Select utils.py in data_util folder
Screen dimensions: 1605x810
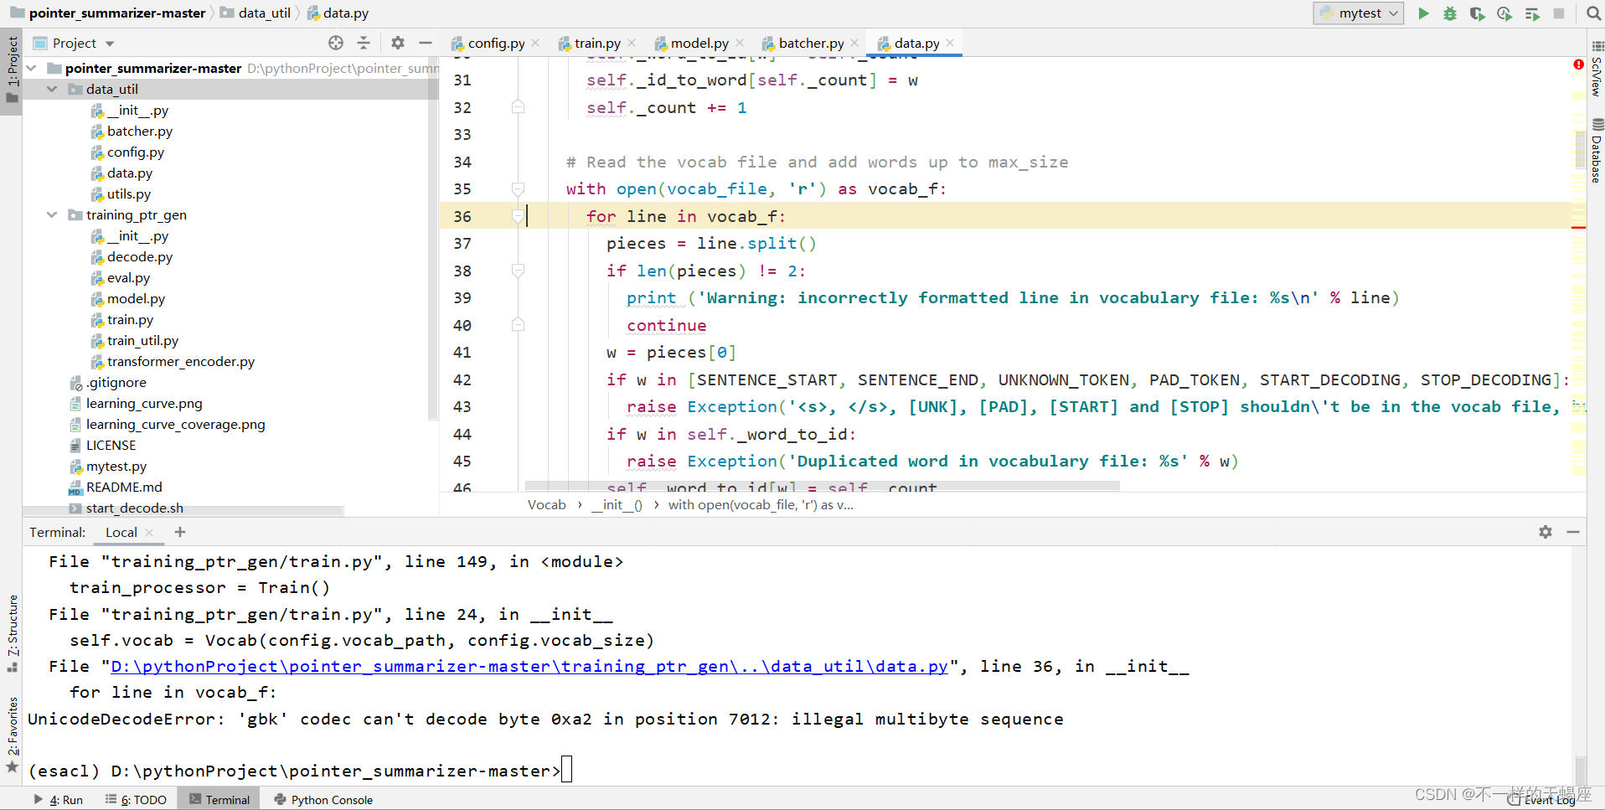click(129, 193)
